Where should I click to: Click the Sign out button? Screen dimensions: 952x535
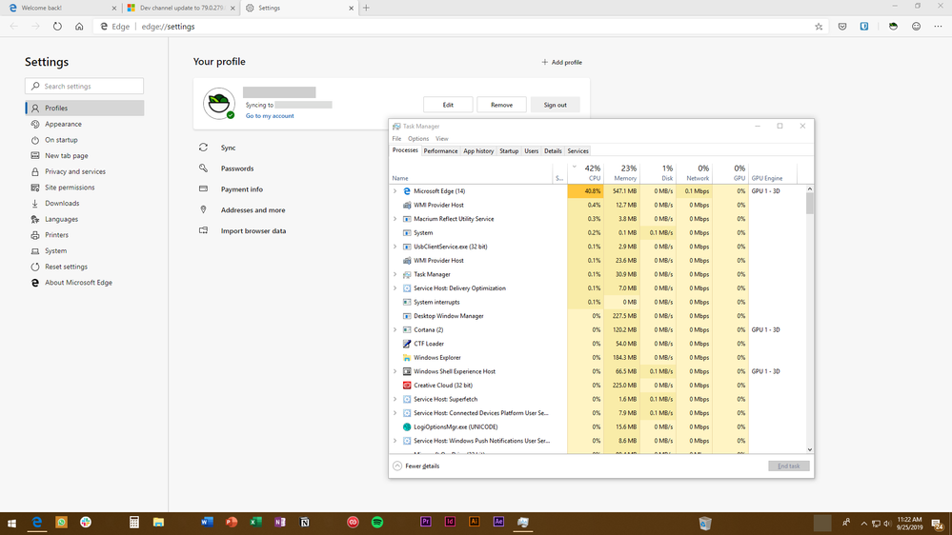coord(555,105)
